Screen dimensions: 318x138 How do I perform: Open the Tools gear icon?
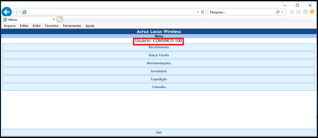[x=305, y=12]
